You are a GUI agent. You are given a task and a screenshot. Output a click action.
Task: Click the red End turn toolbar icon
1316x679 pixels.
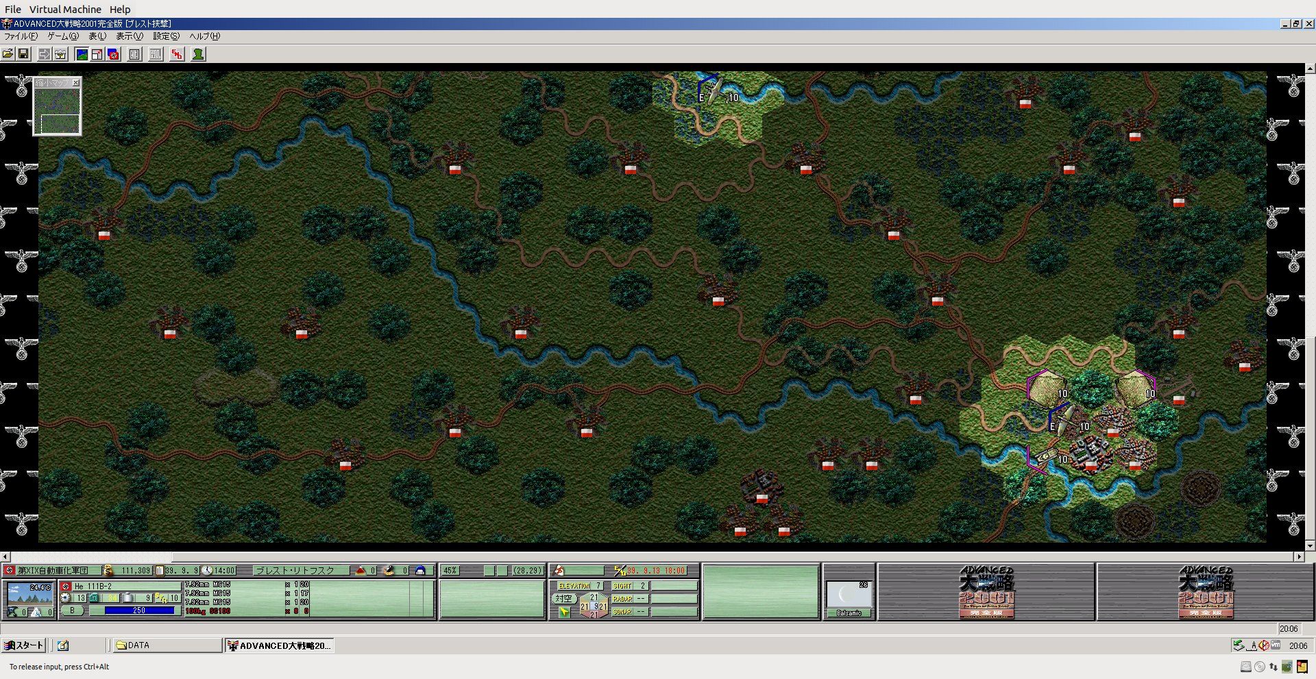click(x=178, y=54)
